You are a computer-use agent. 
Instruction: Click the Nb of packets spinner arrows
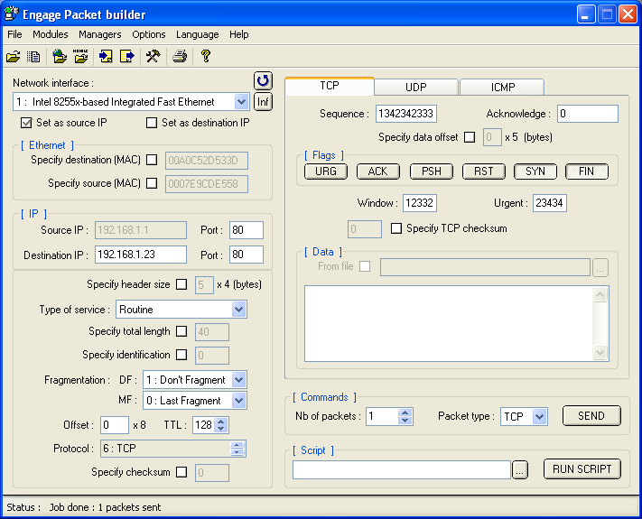[405, 417]
